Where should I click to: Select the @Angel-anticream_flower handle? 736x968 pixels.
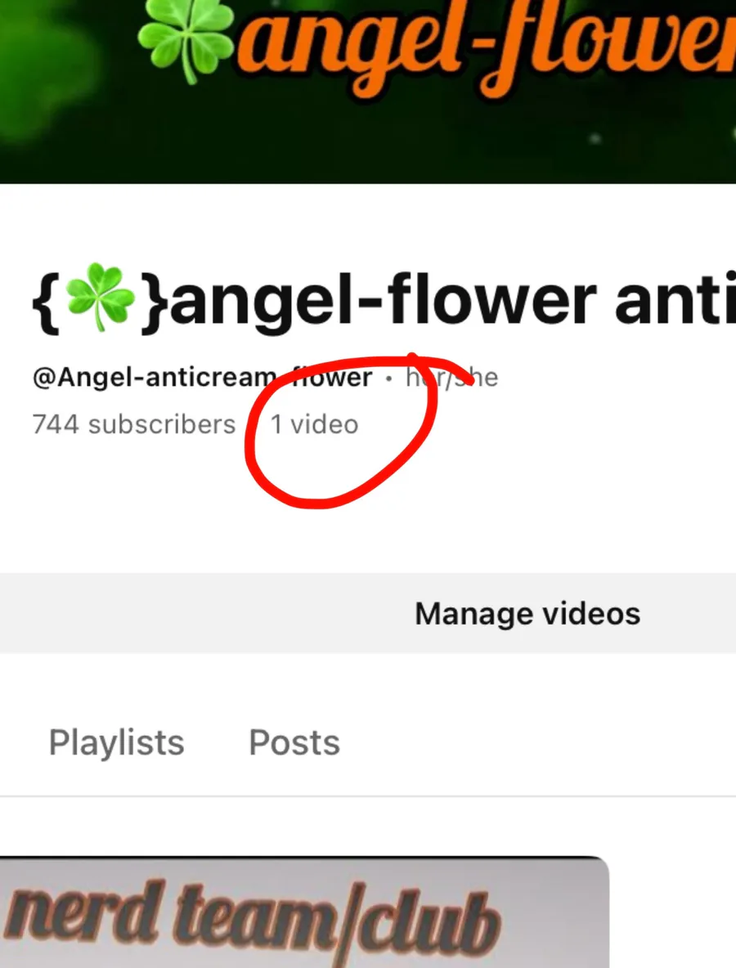coord(203,377)
